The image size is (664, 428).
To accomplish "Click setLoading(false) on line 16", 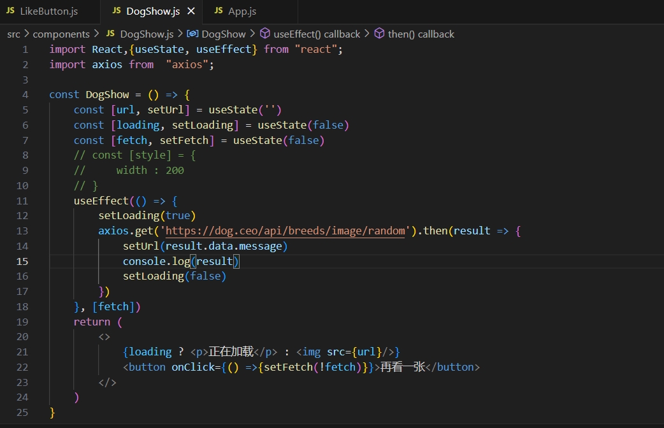I will coord(175,276).
